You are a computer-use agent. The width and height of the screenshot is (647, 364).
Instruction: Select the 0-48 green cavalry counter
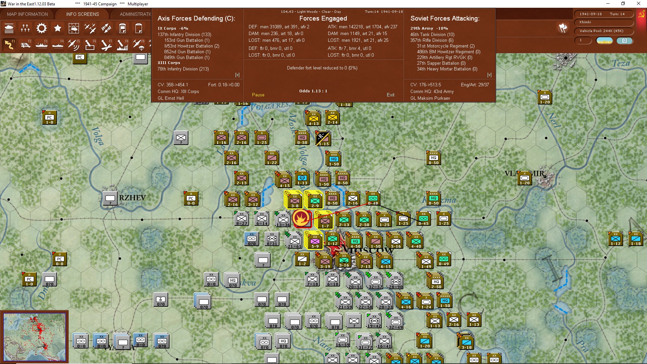373,199
